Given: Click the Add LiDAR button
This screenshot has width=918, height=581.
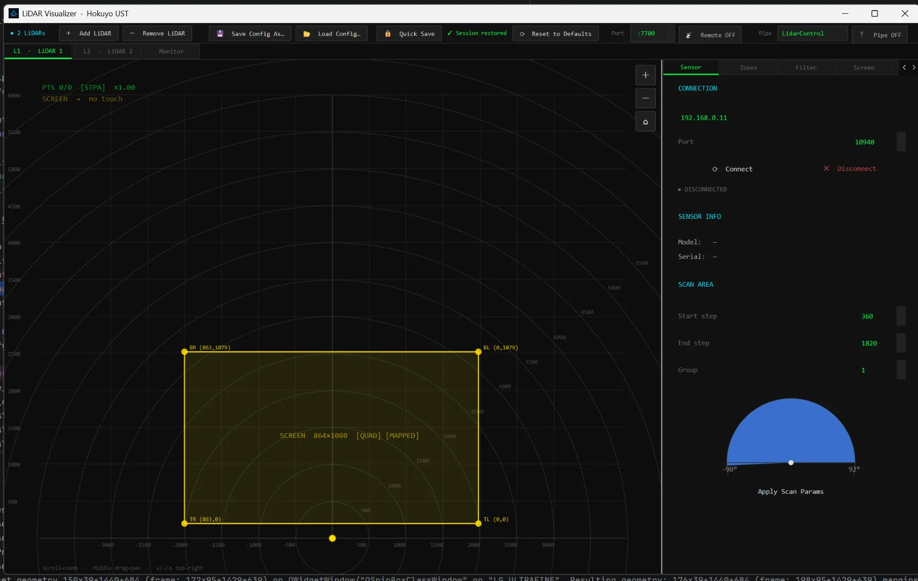Looking at the screenshot, I should 89,34.
